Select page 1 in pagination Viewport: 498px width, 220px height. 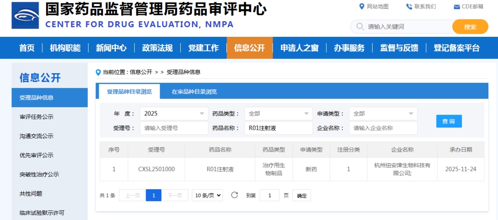[x=154, y=195]
